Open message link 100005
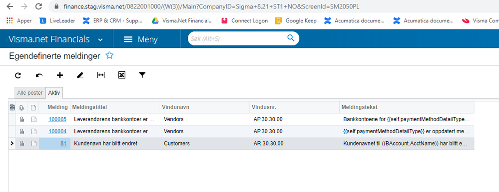The image size is (499, 192). 57,120
